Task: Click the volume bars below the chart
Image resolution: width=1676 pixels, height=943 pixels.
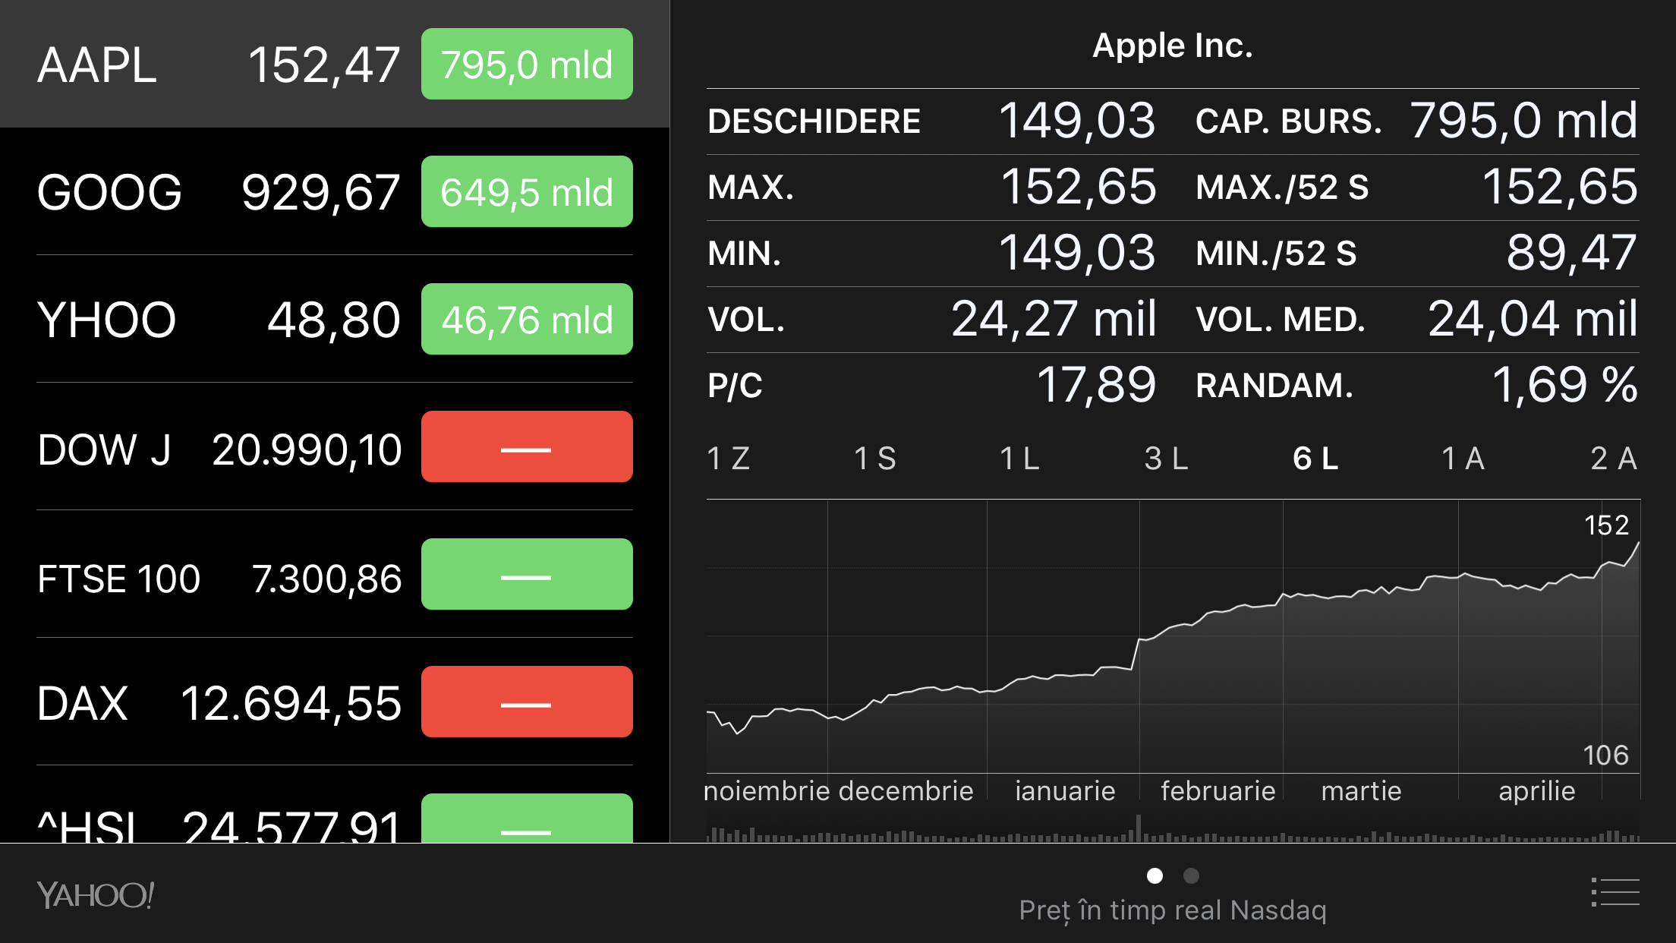Action: coord(1173,828)
